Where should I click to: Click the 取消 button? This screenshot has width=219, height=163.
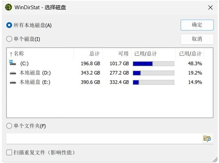(x=197, y=39)
